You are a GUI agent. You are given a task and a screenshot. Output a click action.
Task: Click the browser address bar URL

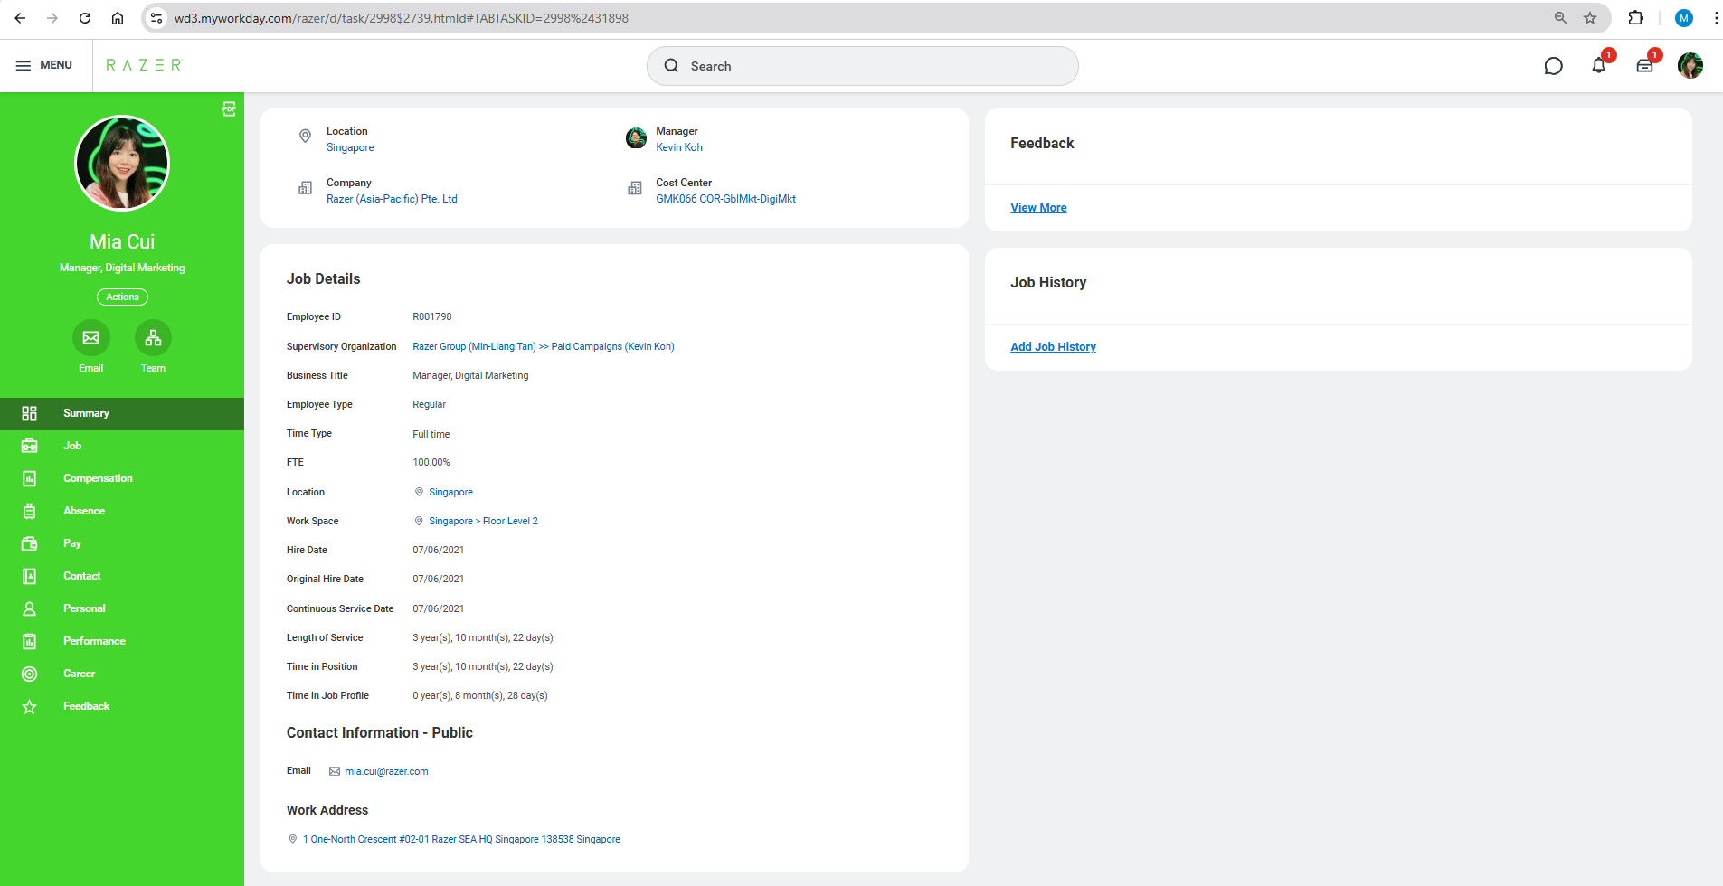tap(402, 18)
